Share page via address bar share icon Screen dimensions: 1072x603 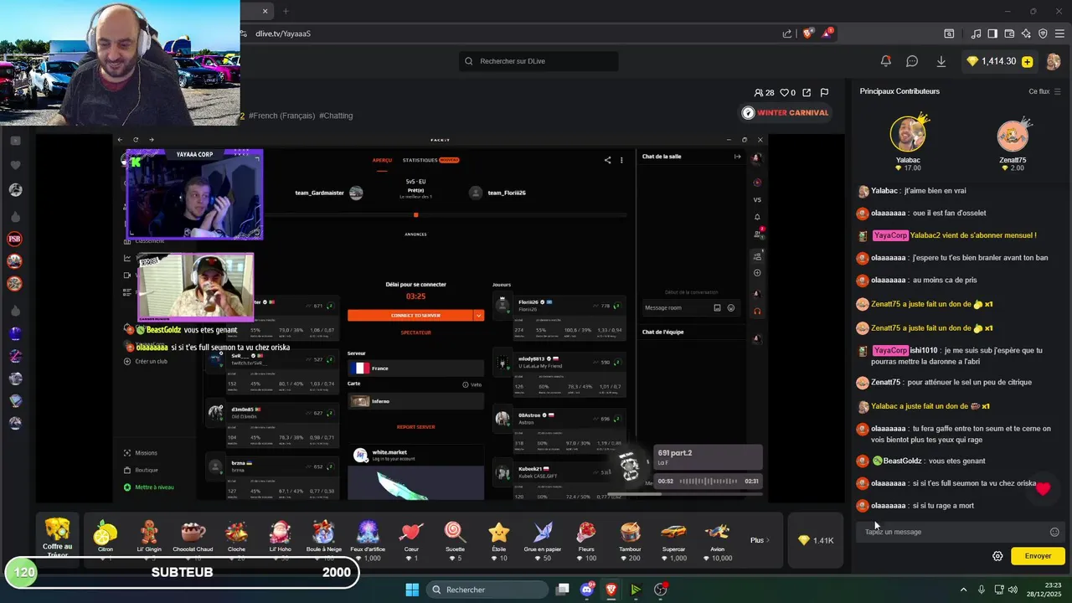tap(786, 33)
